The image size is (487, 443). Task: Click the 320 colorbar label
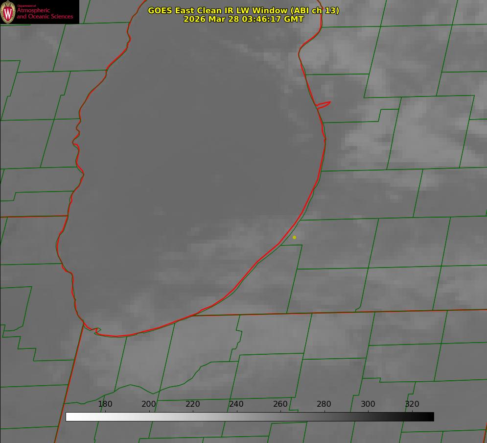click(x=412, y=404)
